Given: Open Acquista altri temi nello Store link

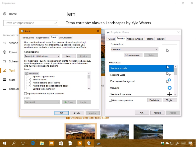Looking at the screenshot, I should click(90, 118).
